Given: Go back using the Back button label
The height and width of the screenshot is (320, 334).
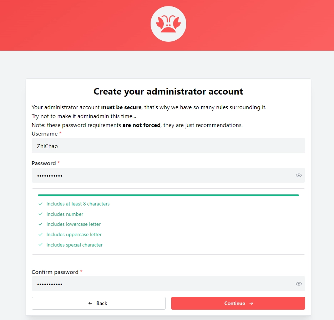Looking at the screenshot, I should pos(102,303).
